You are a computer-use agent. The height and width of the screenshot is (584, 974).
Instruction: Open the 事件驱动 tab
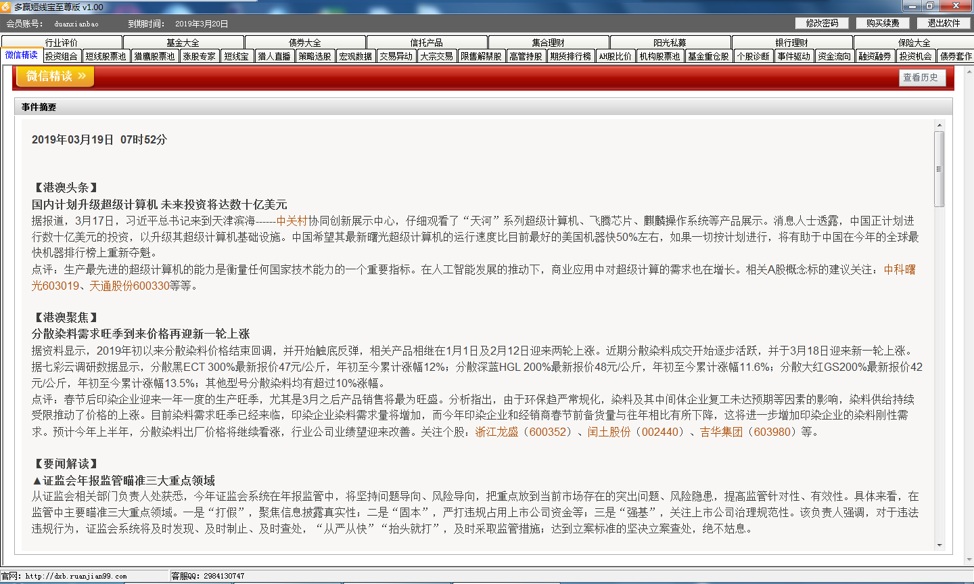point(794,56)
